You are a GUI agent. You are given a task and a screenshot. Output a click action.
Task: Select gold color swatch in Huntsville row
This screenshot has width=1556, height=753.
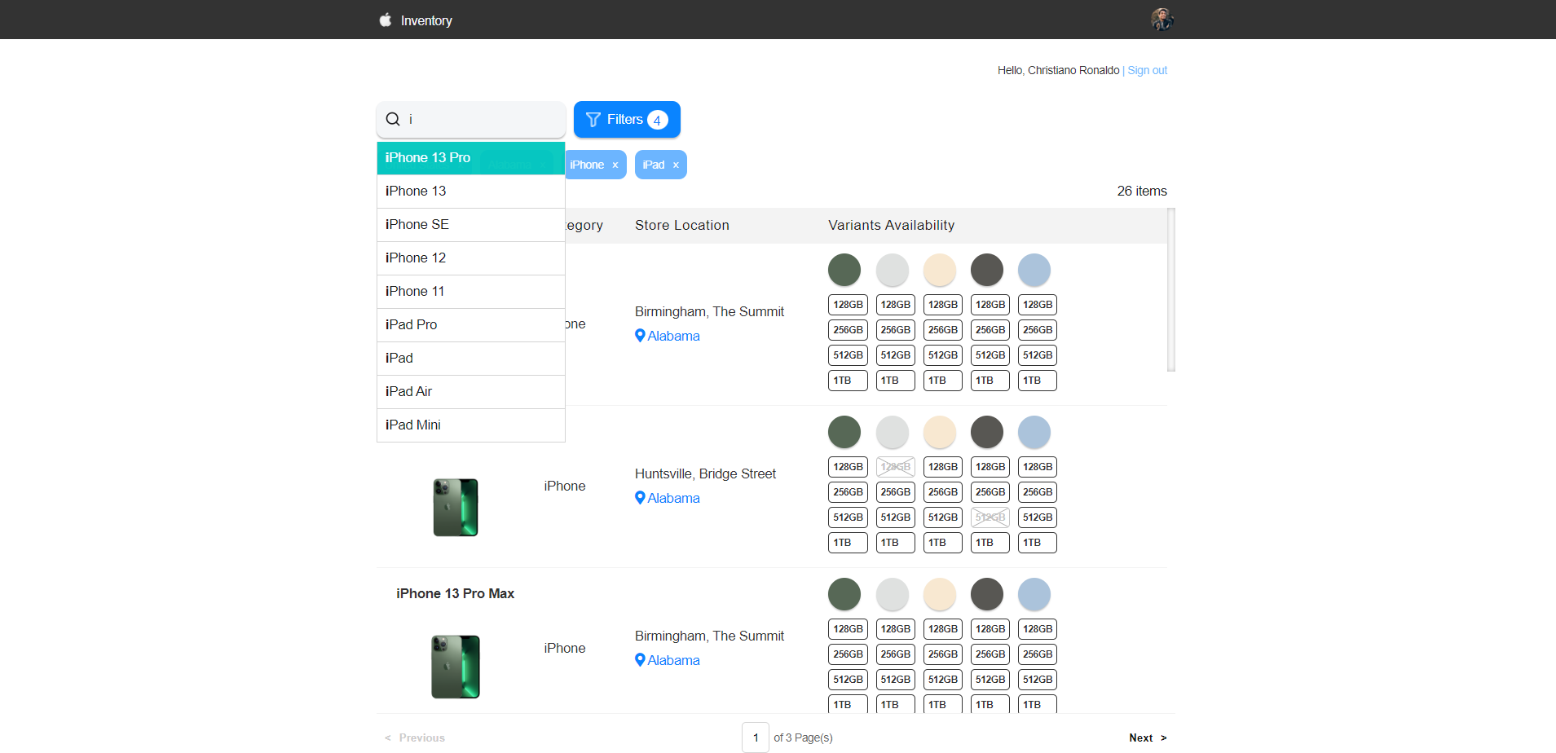(940, 432)
